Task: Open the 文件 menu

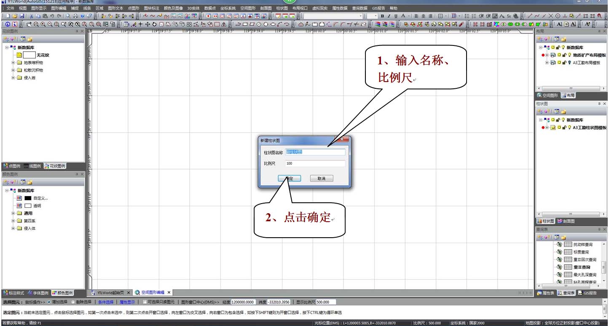Action: [10, 8]
